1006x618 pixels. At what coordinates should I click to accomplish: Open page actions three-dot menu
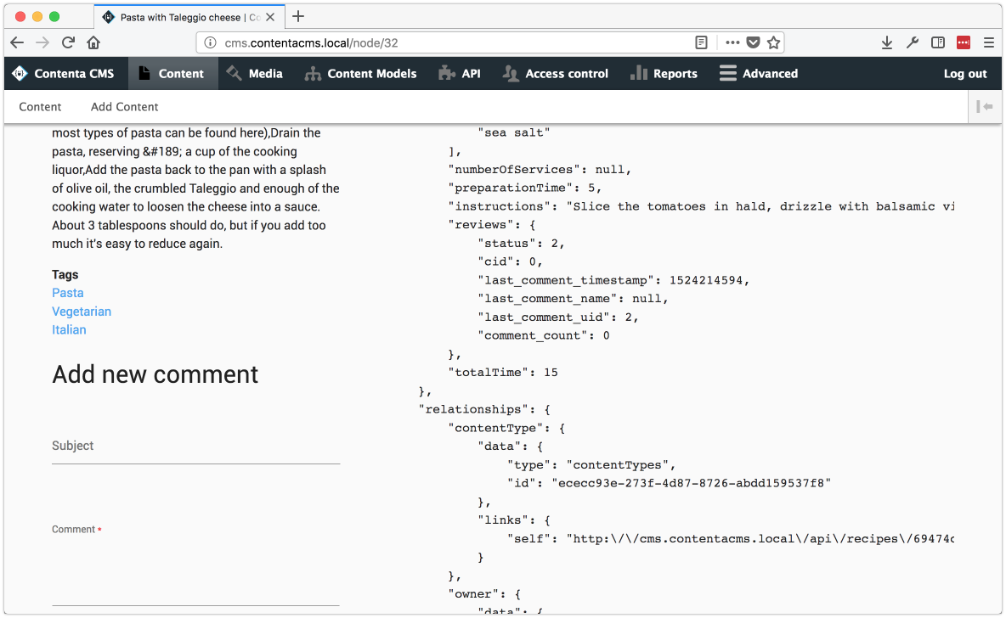click(732, 43)
